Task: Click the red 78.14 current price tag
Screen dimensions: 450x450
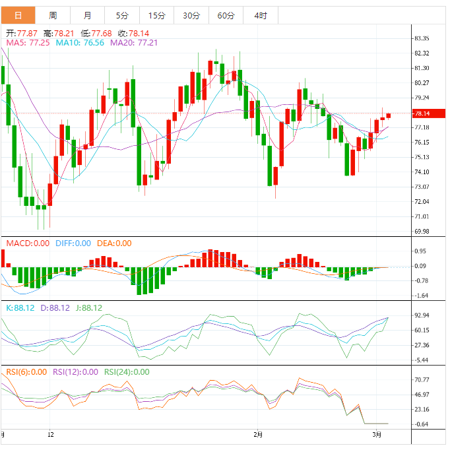Action: pyautogui.click(x=422, y=113)
